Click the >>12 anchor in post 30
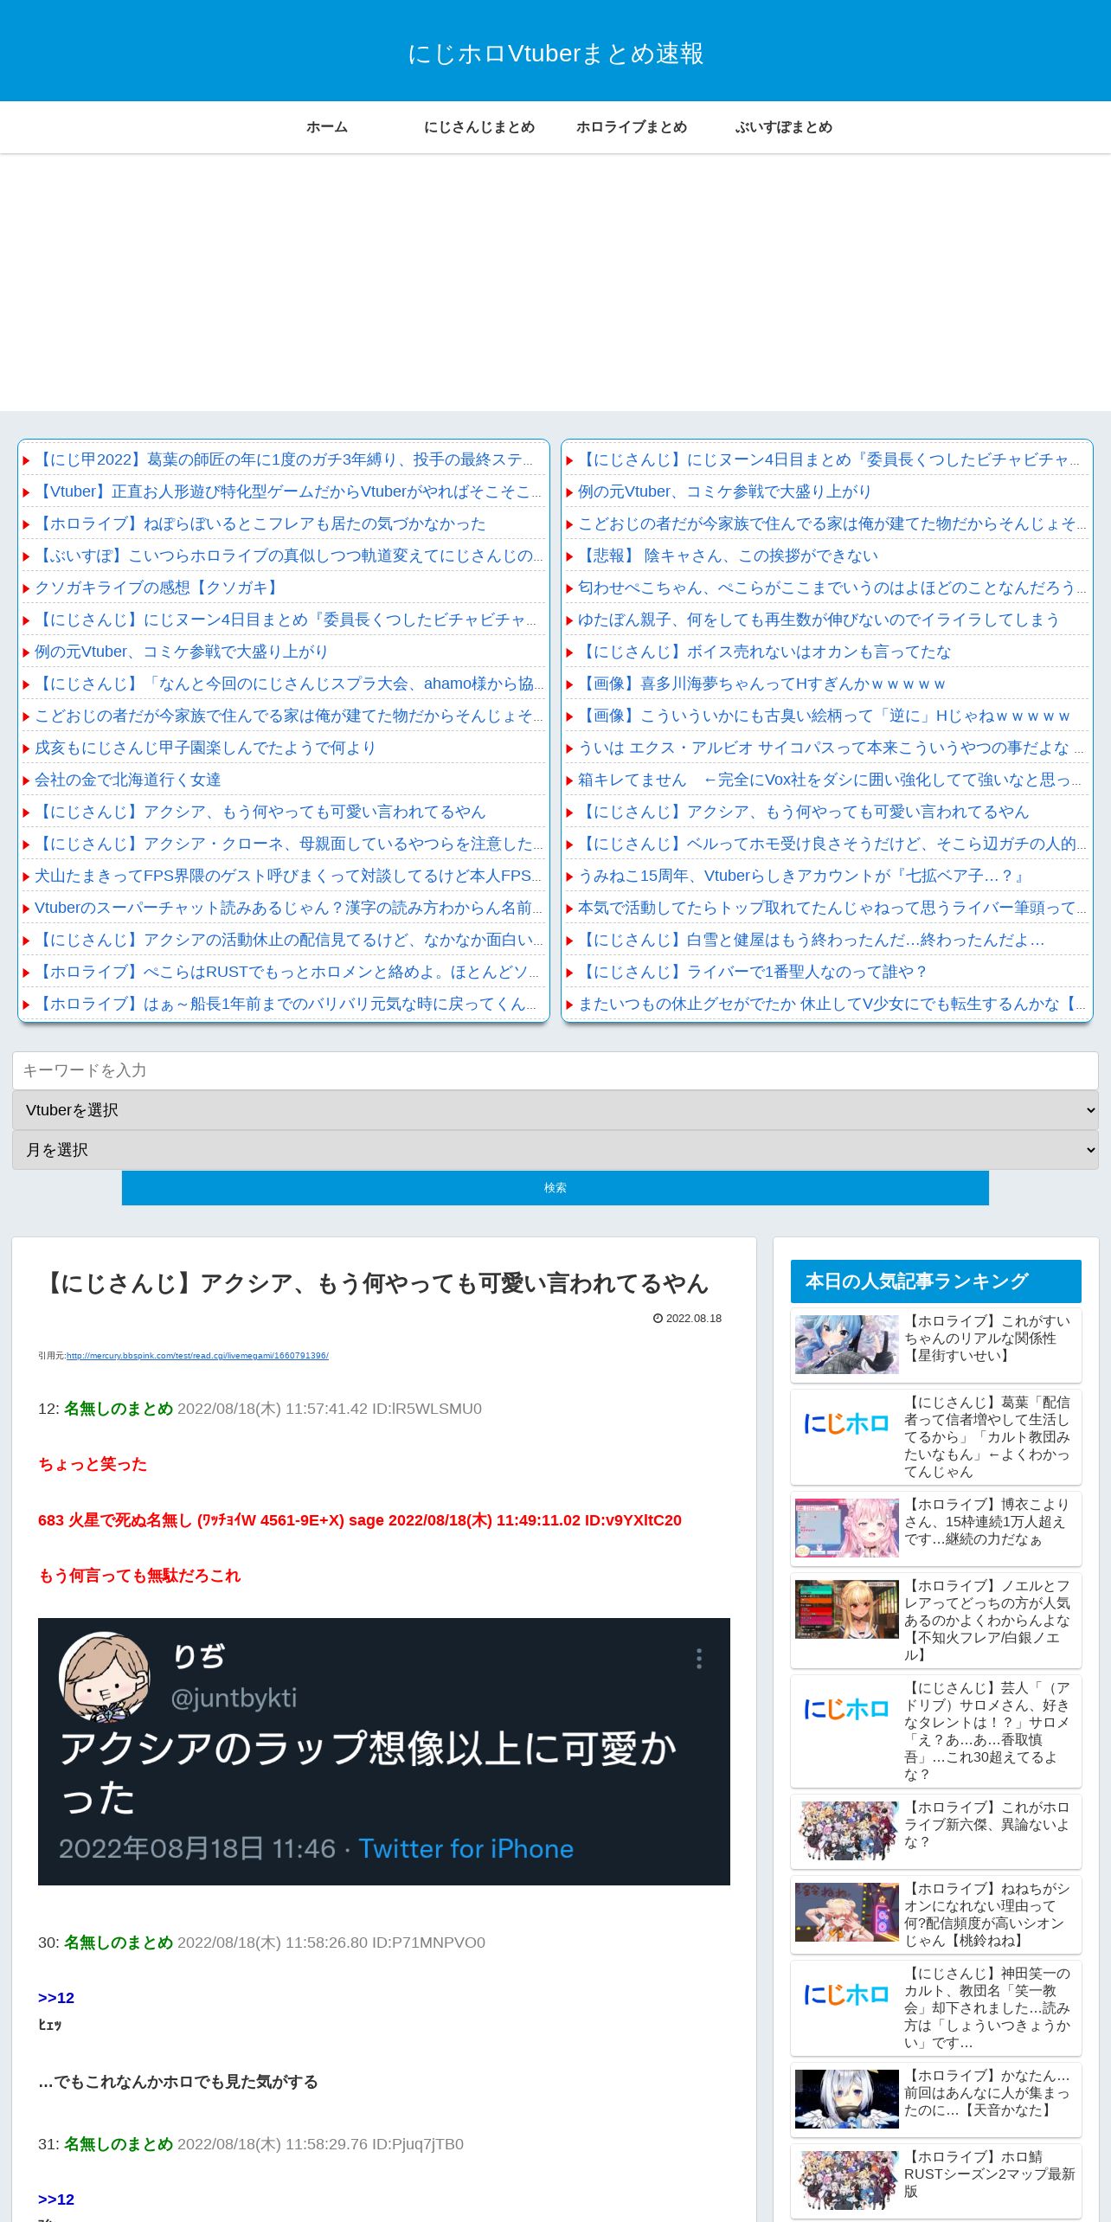The image size is (1111, 2222). pos(56,1998)
